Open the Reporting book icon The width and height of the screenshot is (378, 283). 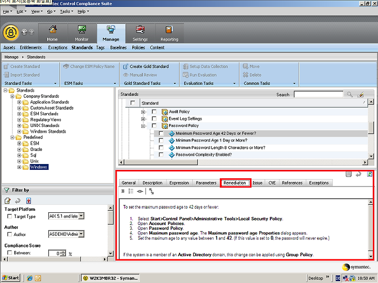tap(169, 29)
